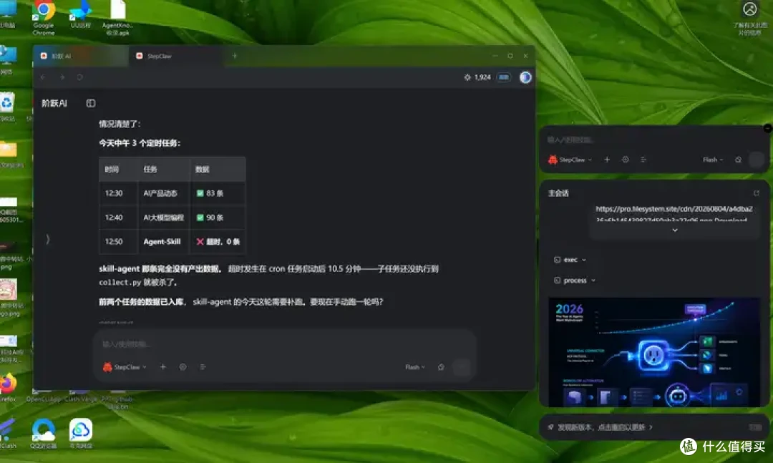Open Google Chrome desktop shortcut
Viewport: 773px width, 463px height.
click(x=44, y=18)
